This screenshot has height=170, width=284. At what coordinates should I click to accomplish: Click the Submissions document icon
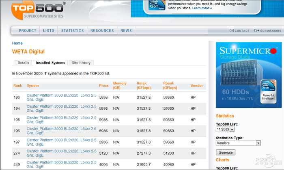tap(257, 30)
